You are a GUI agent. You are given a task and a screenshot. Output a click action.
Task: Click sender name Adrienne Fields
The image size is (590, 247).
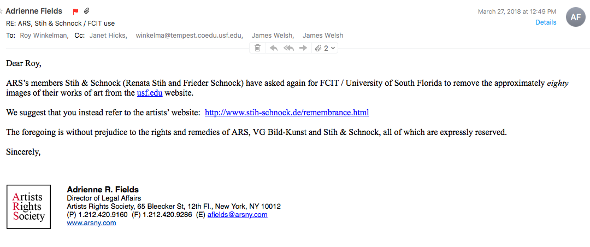(x=34, y=11)
